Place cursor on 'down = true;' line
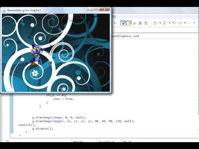This screenshot has width=199, height=149. [63, 99]
